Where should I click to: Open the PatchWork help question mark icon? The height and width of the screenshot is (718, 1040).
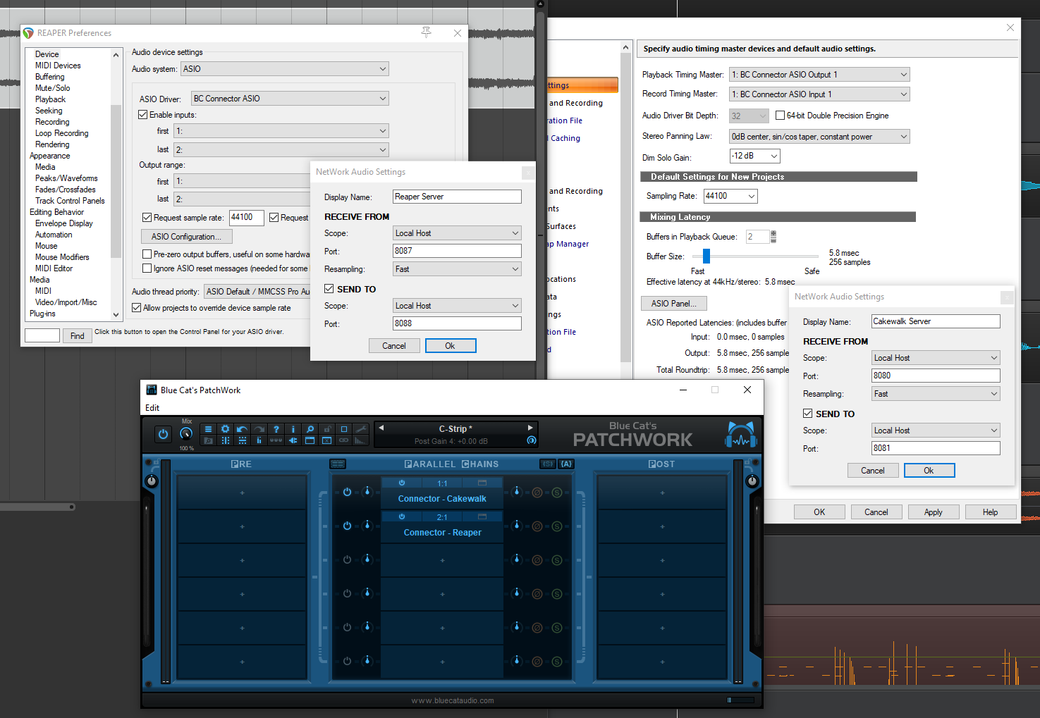pyautogui.click(x=276, y=428)
